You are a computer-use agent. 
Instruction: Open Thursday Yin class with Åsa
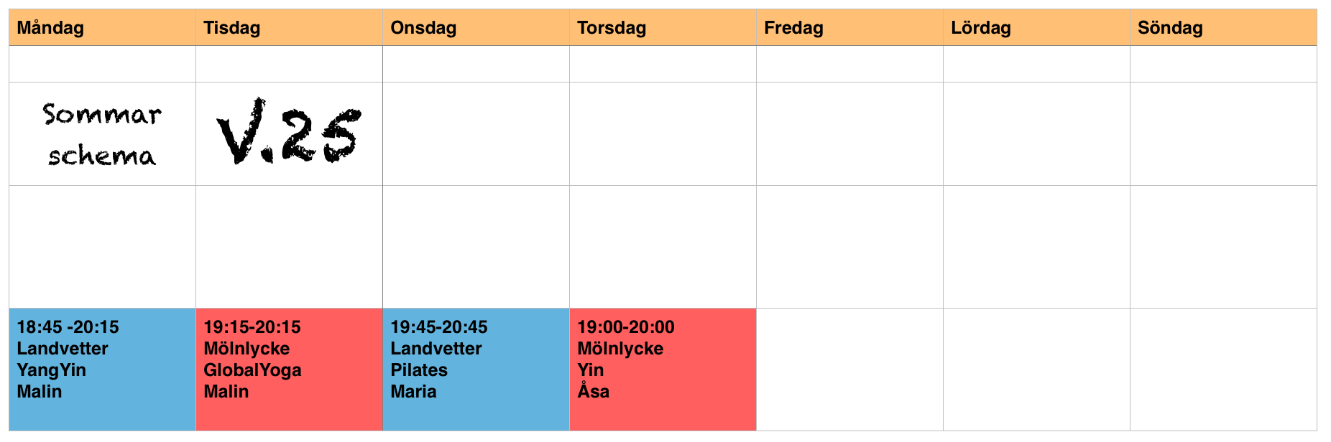663,370
